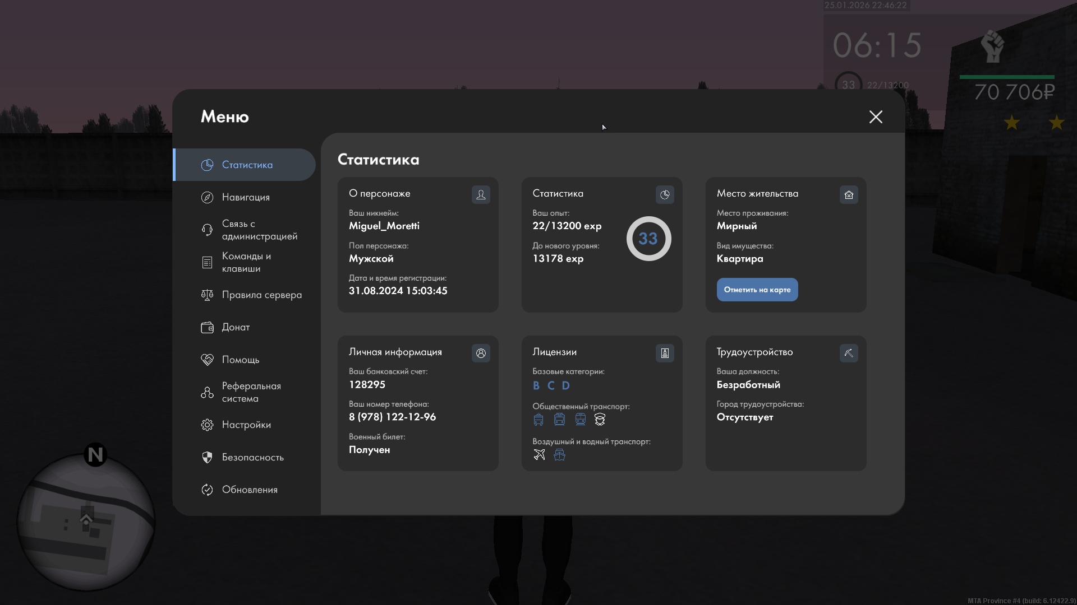The image size is (1077, 605).
Task: Open the Настройки menu item
Action: [246, 425]
